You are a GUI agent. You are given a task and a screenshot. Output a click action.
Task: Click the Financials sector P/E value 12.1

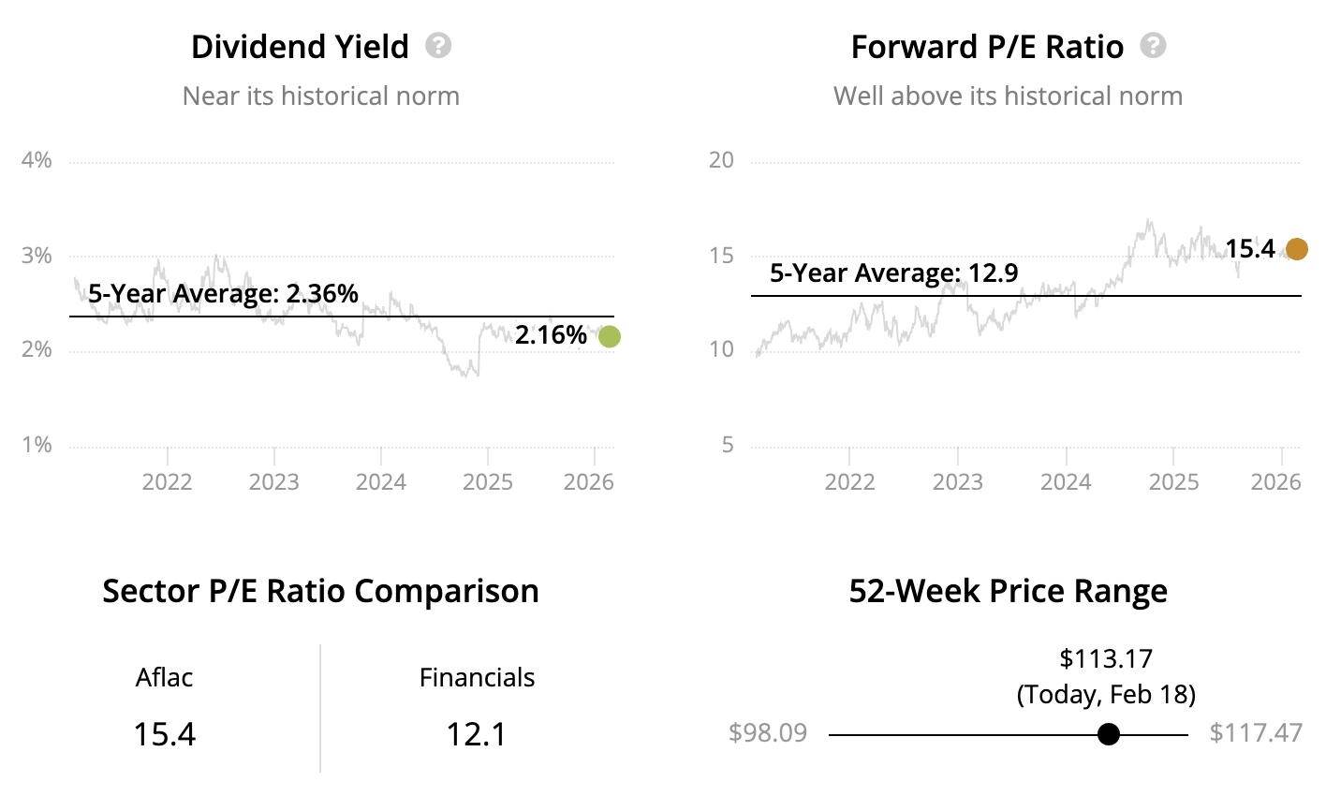[477, 733]
